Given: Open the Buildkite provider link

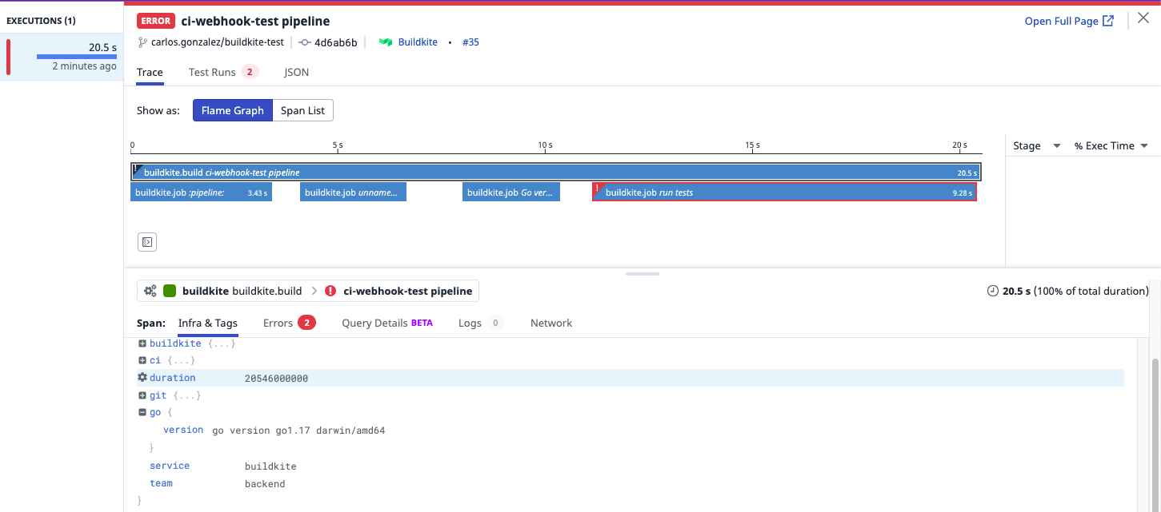Looking at the screenshot, I should (418, 42).
